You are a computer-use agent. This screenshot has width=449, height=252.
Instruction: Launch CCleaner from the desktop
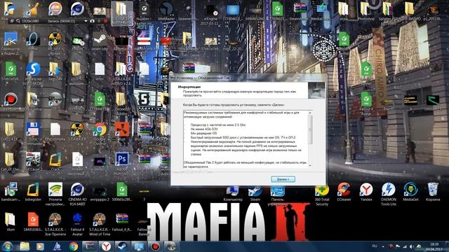click(x=344, y=192)
